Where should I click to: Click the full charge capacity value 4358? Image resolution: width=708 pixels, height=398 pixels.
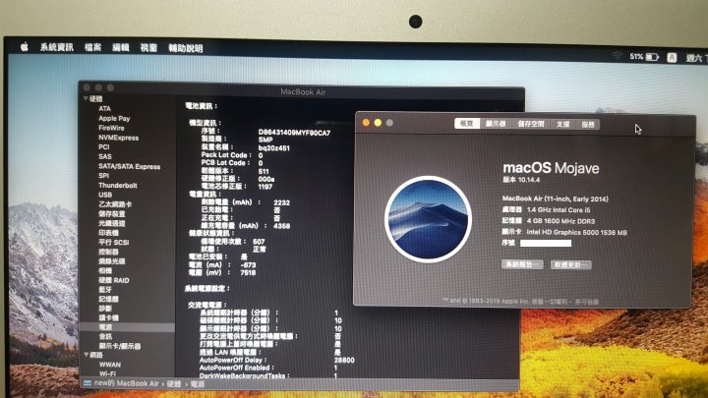point(281,226)
